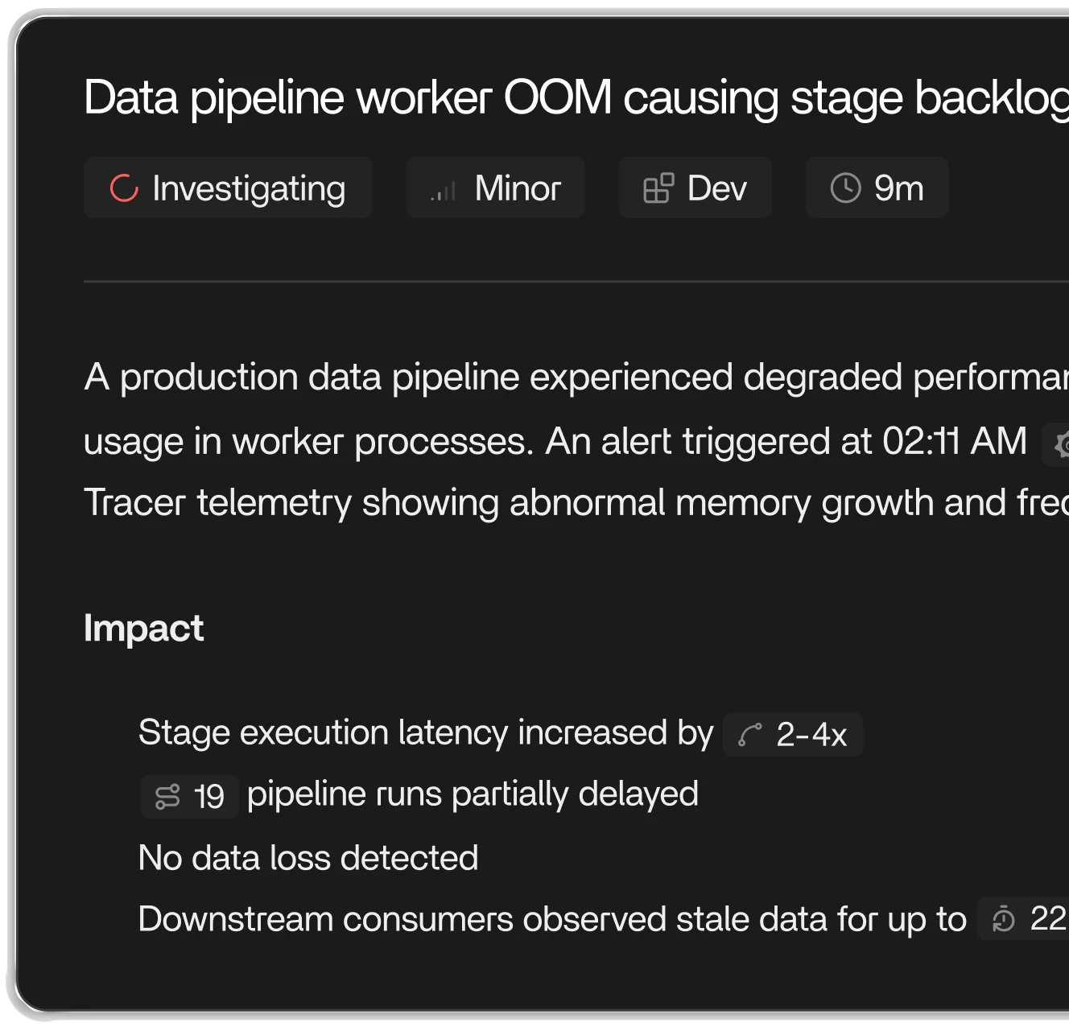
Task: Select the pipeline branch icon beside the 19 count
Action: pyautogui.click(x=168, y=794)
